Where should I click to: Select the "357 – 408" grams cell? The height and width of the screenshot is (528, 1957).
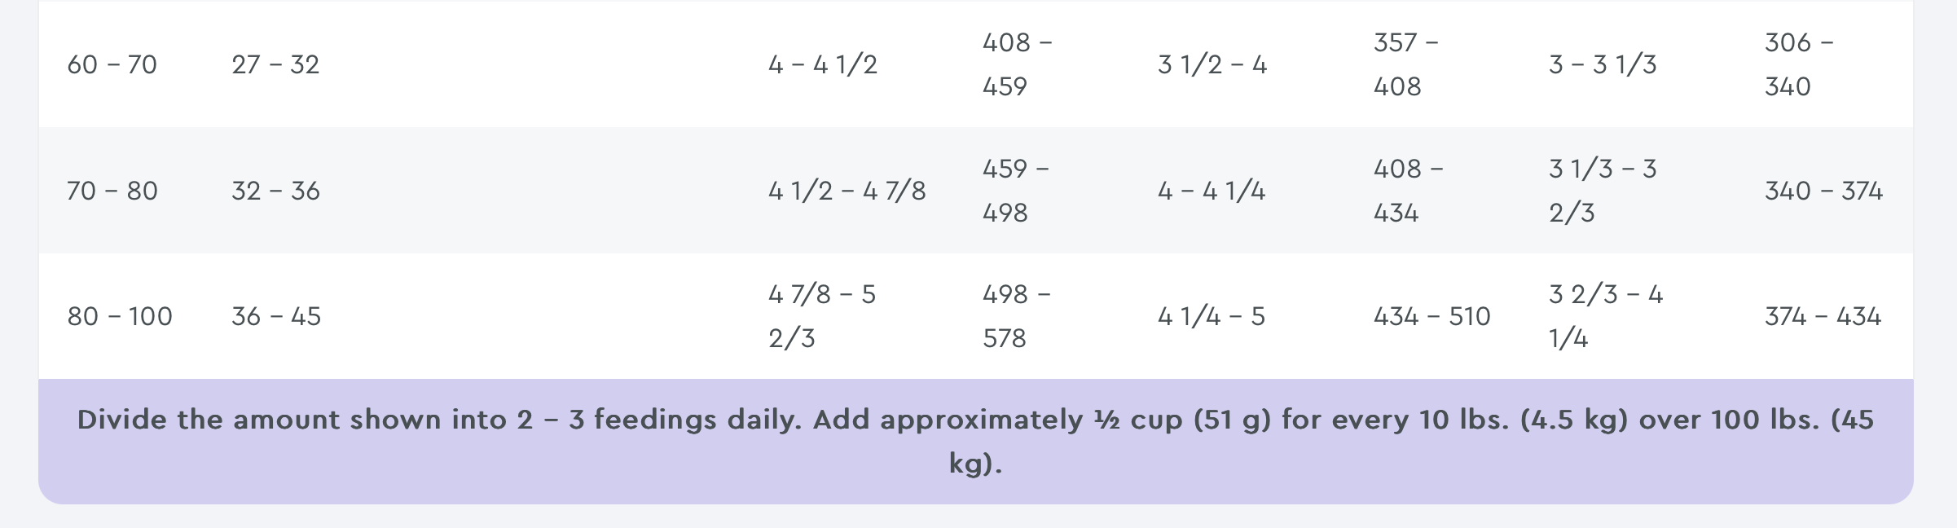click(x=1405, y=64)
